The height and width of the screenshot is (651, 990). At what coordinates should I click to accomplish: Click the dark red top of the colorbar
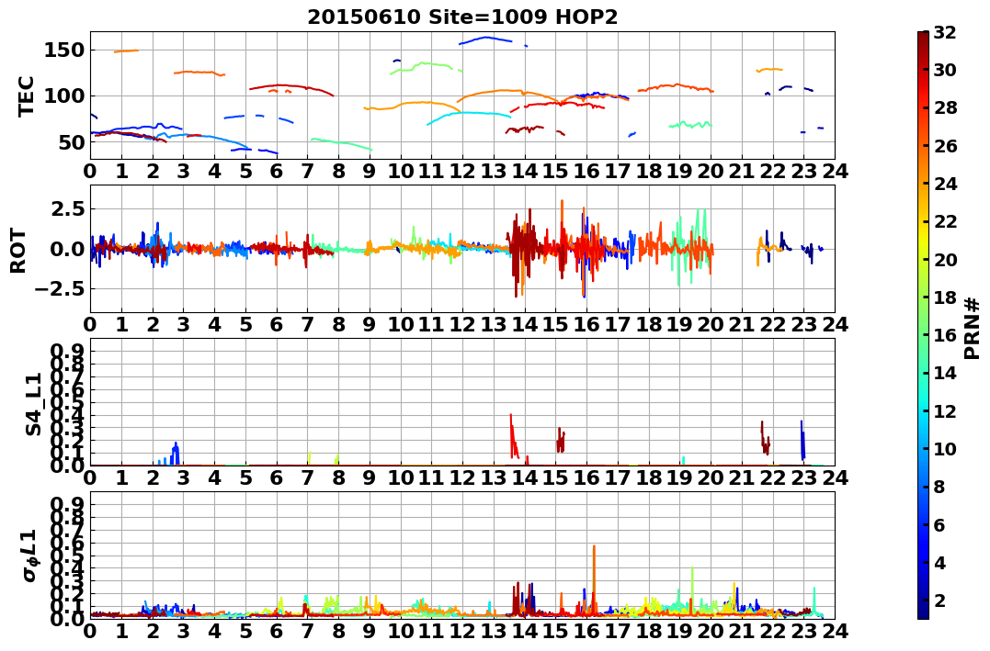tap(923, 38)
